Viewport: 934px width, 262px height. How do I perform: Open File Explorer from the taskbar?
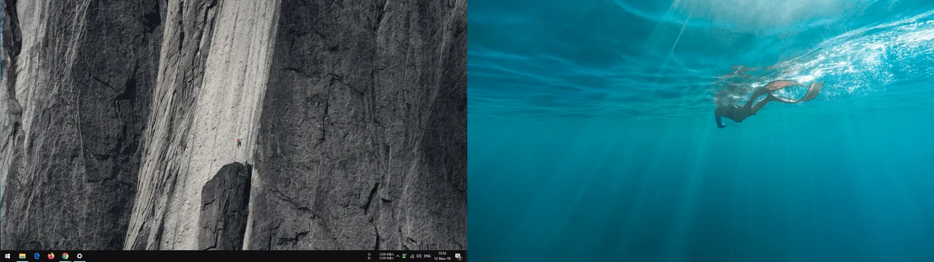tap(22, 256)
